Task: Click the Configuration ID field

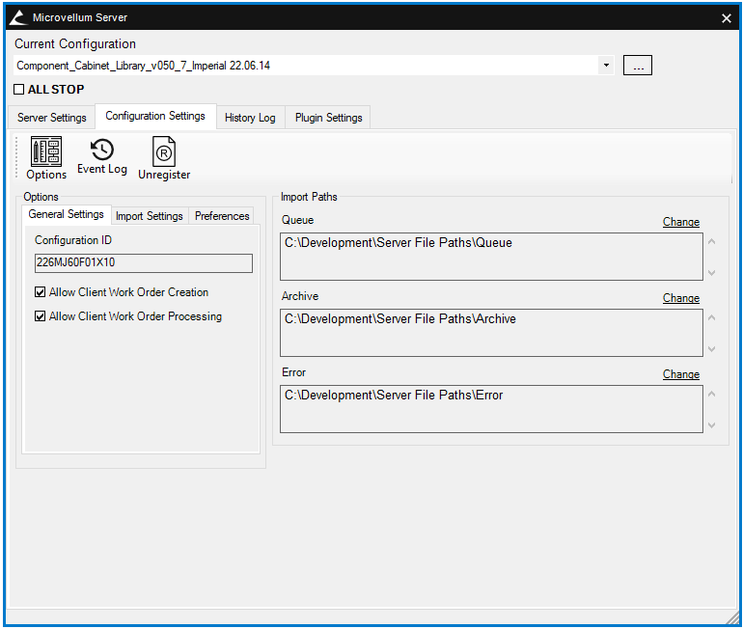Action: (144, 263)
